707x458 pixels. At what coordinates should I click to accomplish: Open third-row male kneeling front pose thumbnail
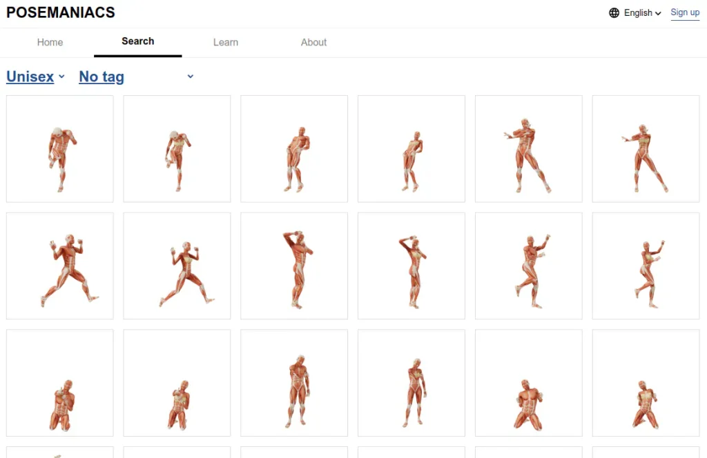tap(528, 383)
